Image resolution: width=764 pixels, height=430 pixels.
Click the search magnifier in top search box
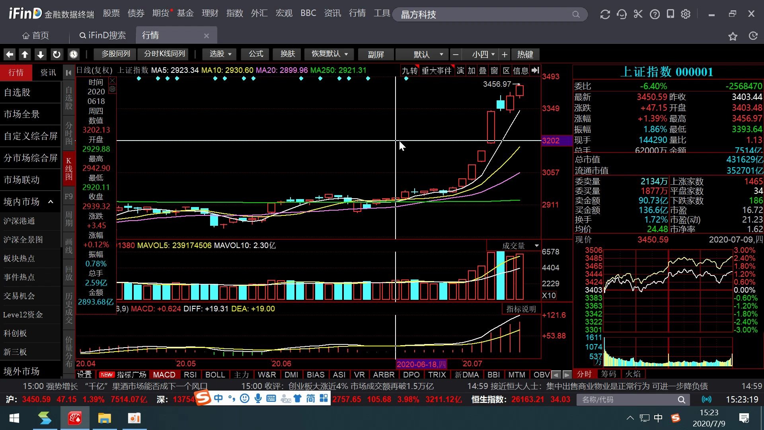[x=576, y=15]
